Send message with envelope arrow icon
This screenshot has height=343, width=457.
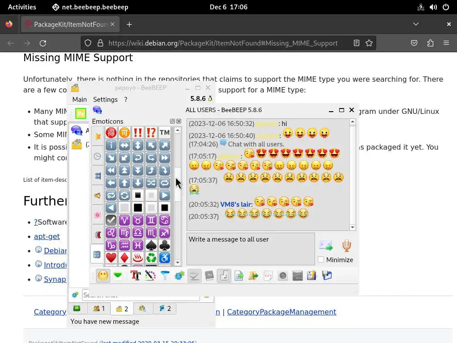[x=326, y=246]
